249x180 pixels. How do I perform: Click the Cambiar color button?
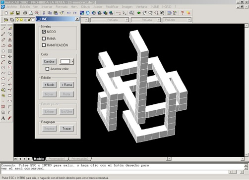(49, 61)
